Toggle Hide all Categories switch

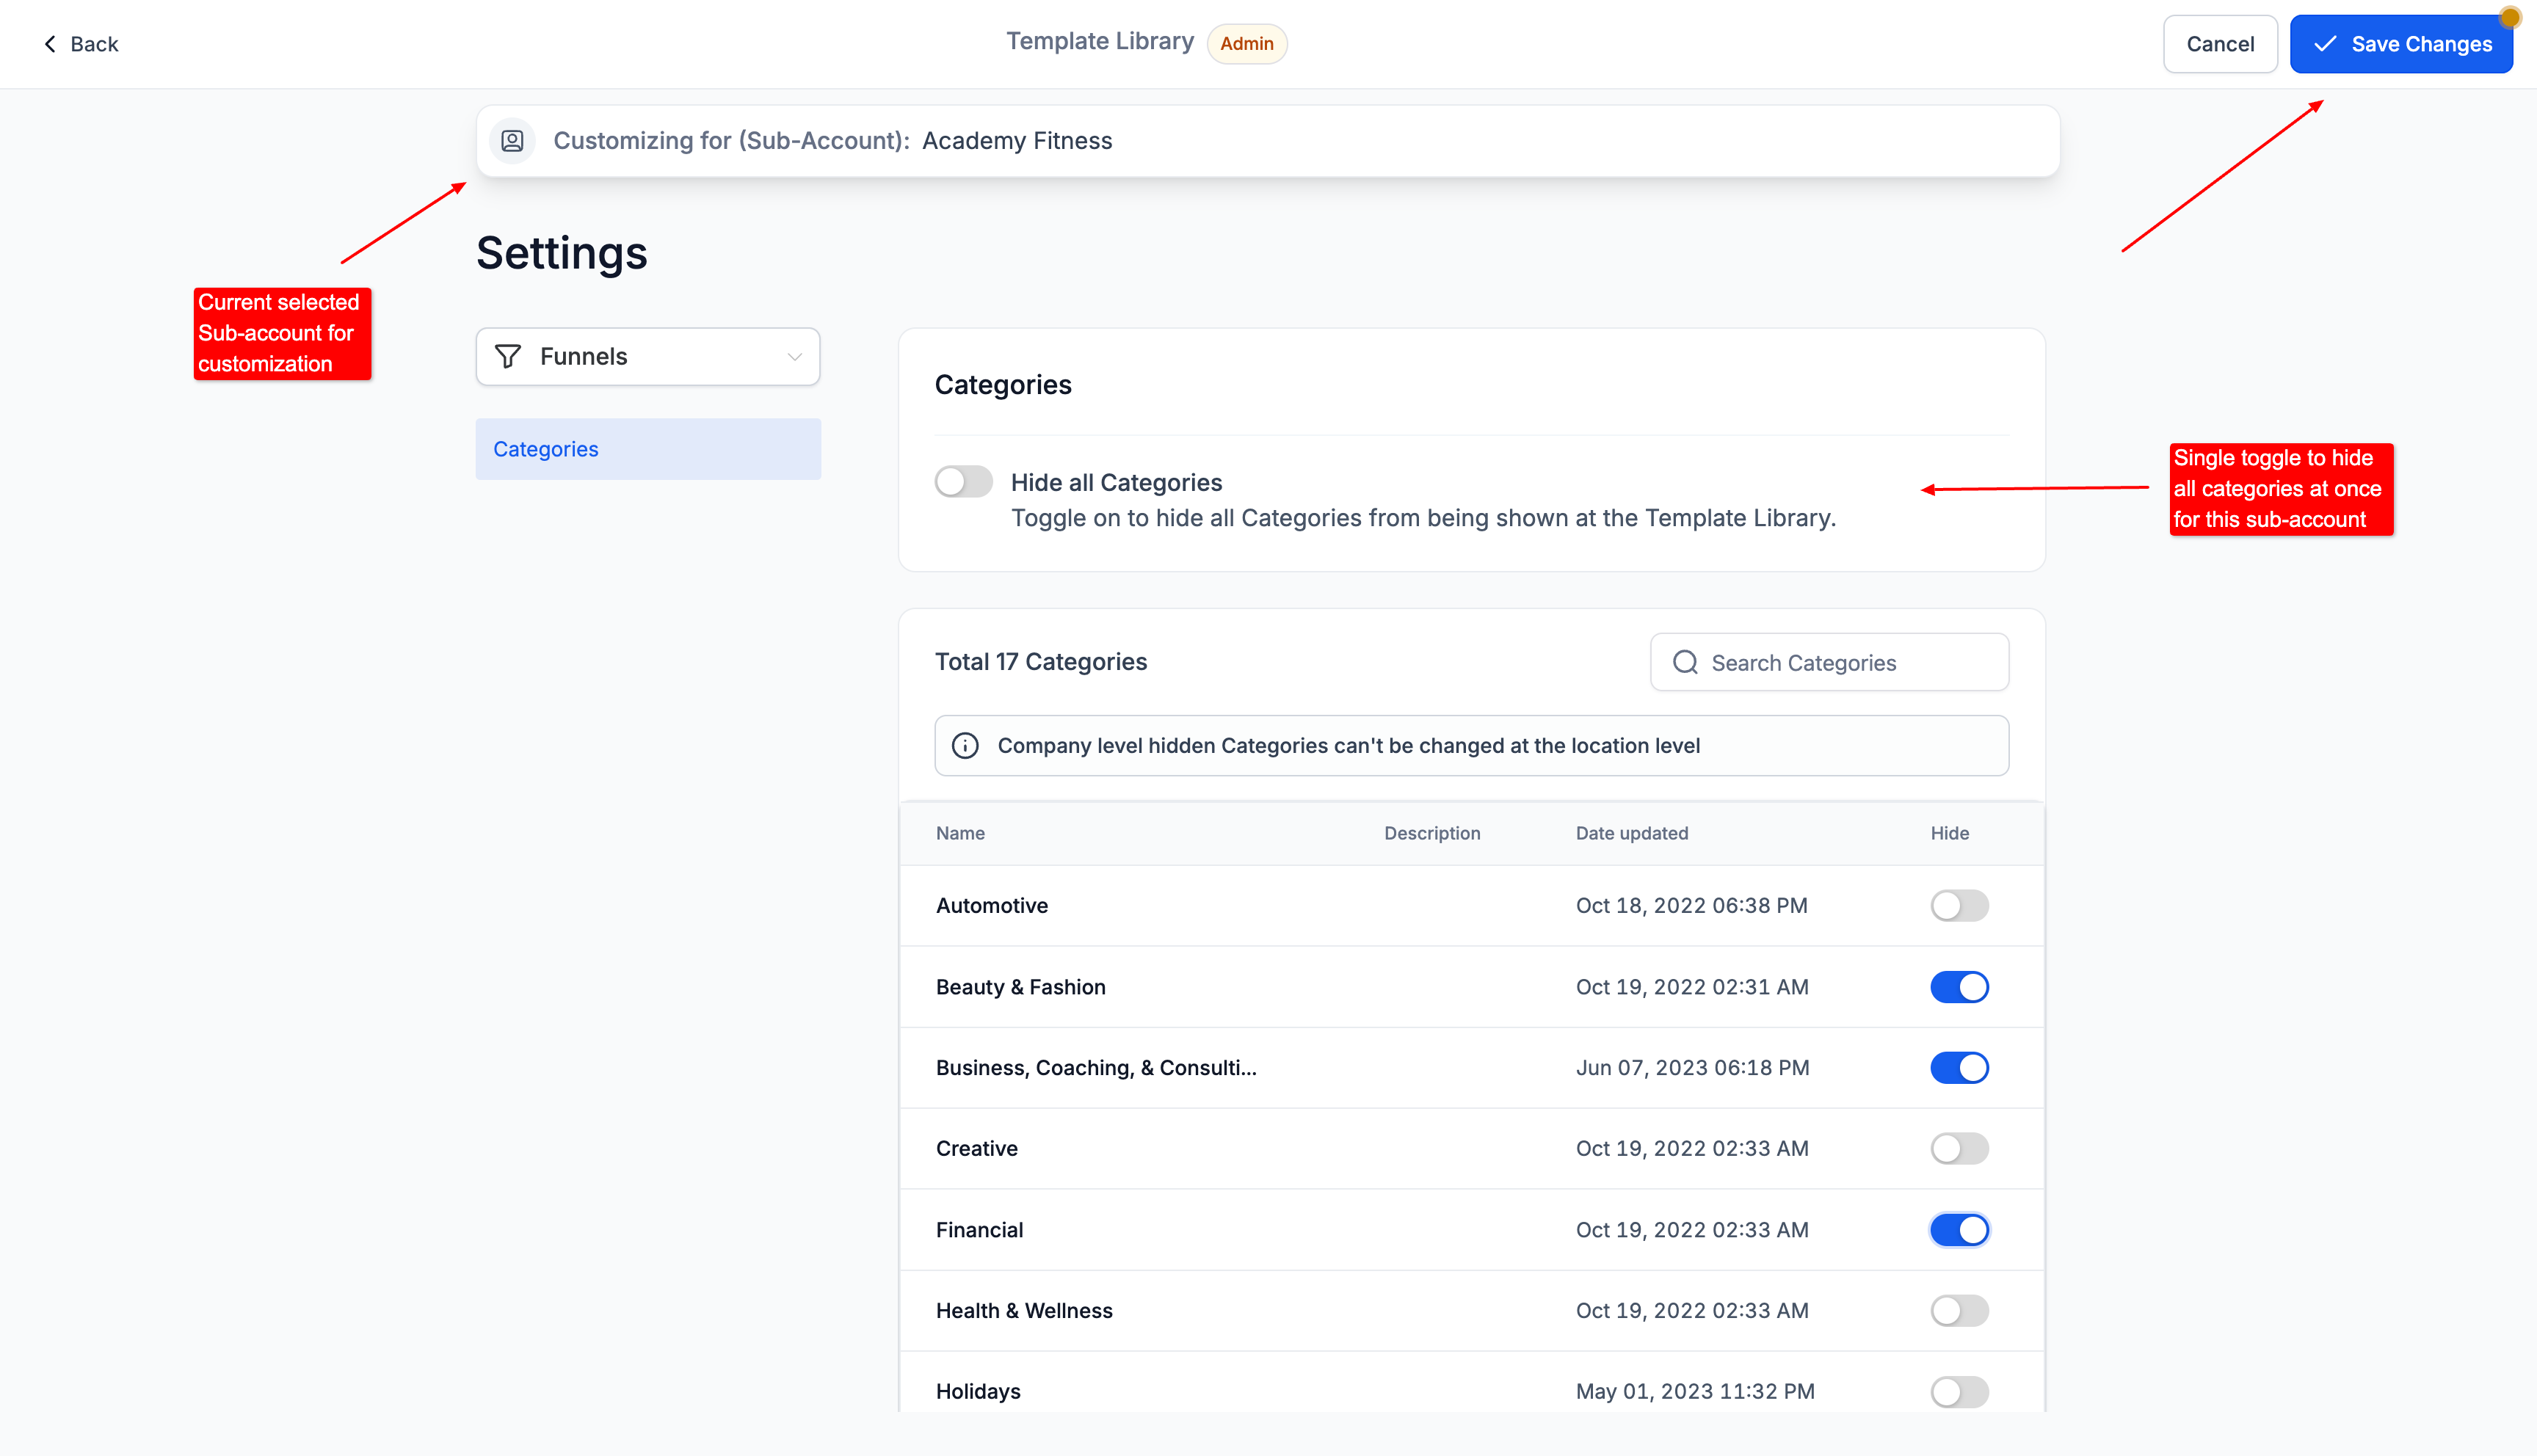(963, 482)
